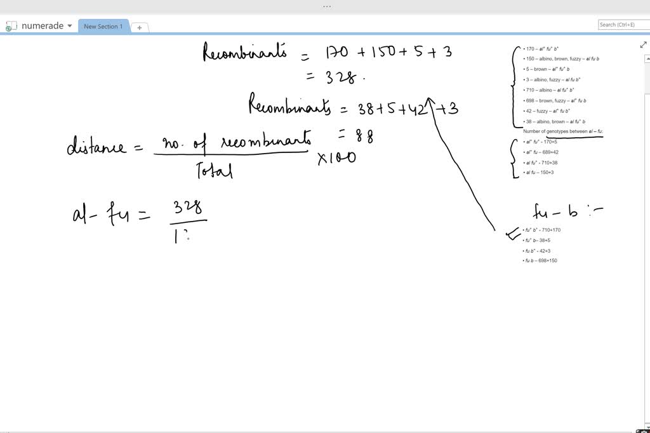Show the ribbon via the top ellipsis

tap(326, 6)
